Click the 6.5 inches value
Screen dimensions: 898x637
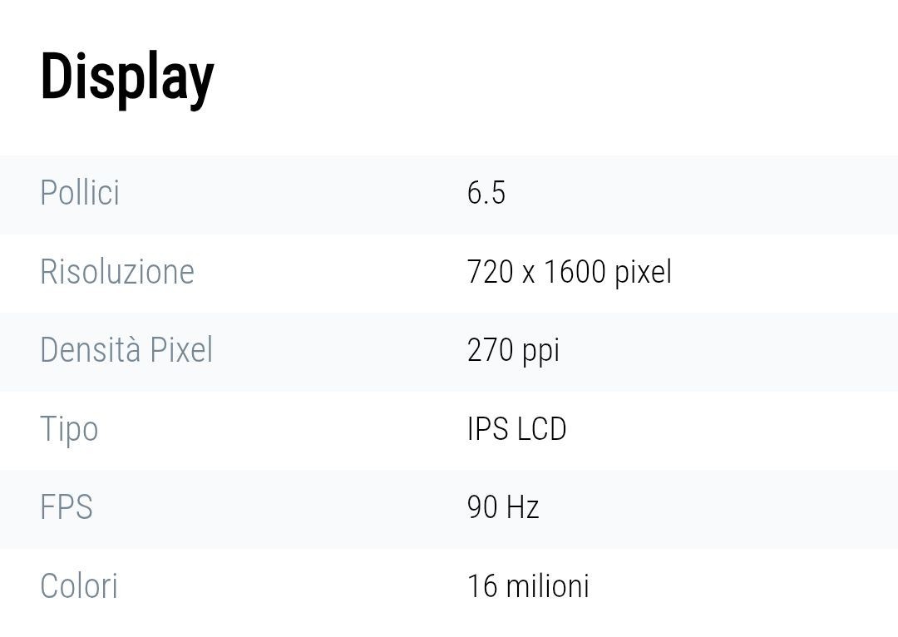coord(486,192)
